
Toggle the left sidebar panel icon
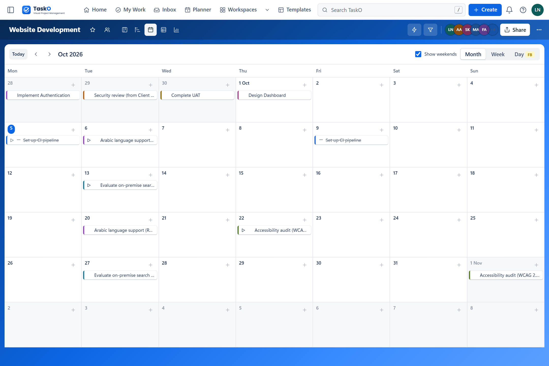pos(11,10)
